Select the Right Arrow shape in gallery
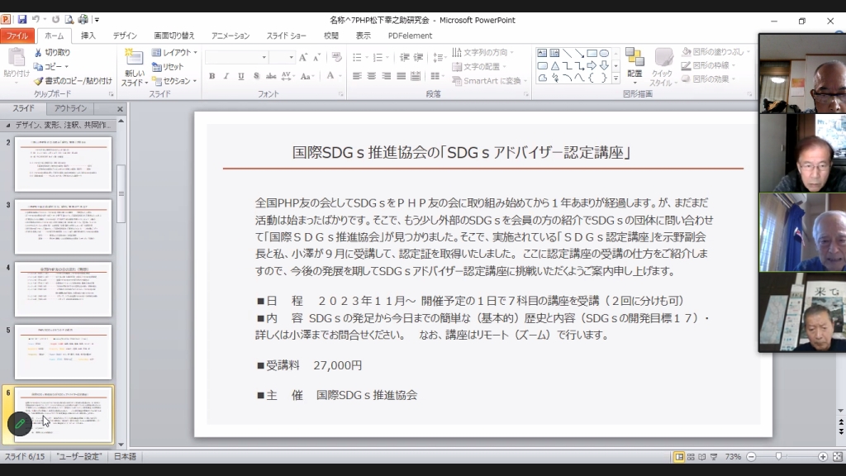Image resolution: width=846 pixels, height=476 pixels. 592,65
